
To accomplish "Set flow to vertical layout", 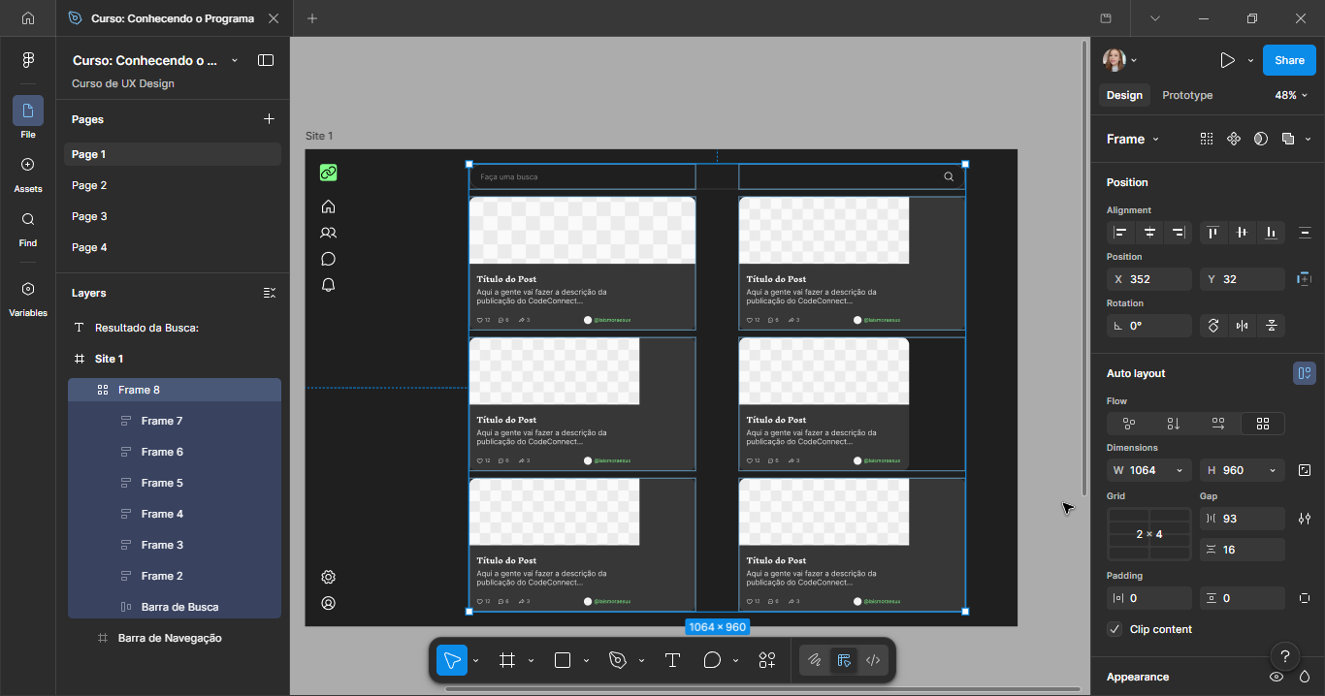I will tap(1174, 424).
